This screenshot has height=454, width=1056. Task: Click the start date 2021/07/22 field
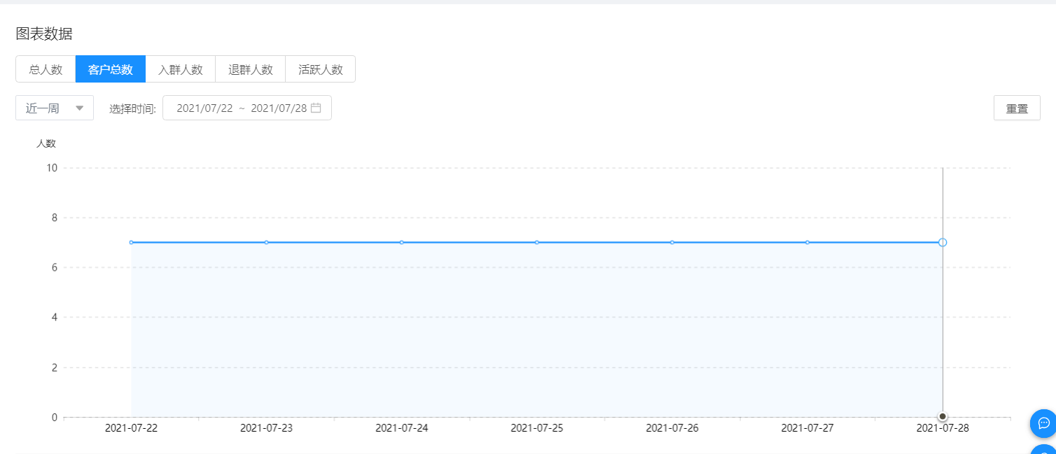[204, 108]
